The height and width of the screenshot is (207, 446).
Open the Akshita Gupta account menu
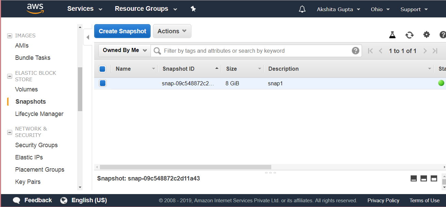pos(338,9)
